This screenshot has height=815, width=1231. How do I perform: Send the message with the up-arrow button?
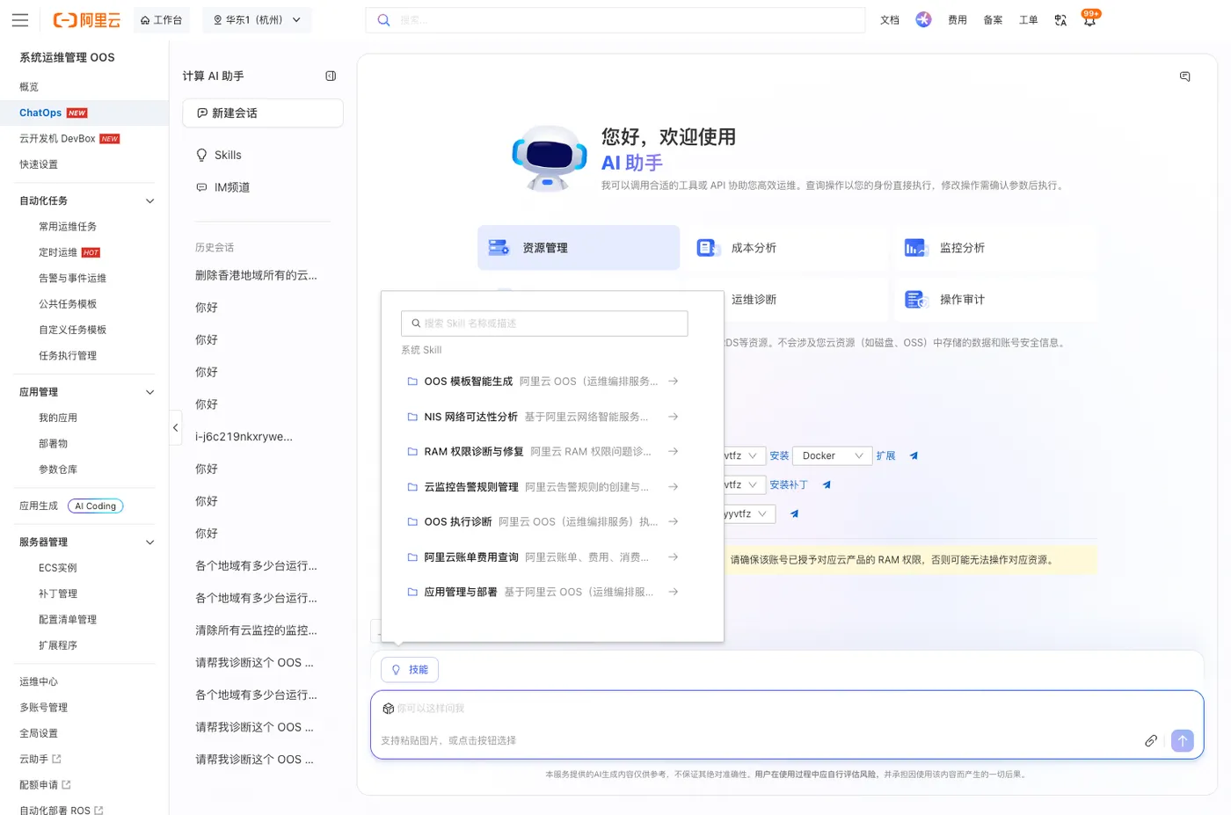(1183, 741)
